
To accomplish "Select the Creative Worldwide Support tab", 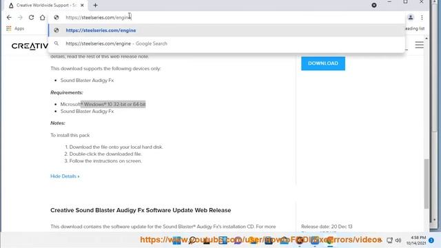I will point(45,5).
